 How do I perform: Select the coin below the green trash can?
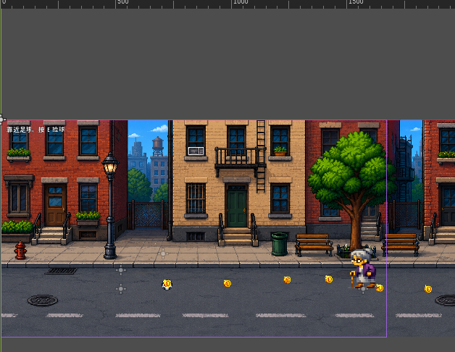tap(287, 280)
